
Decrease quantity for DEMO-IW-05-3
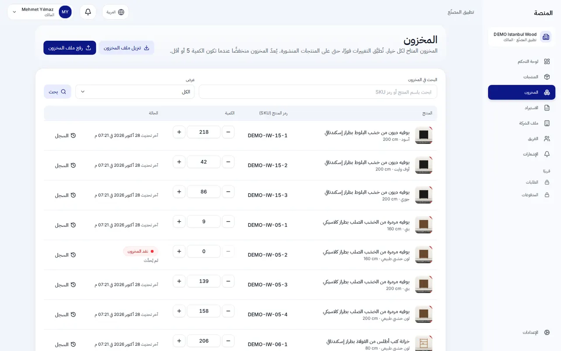(228, 281)
